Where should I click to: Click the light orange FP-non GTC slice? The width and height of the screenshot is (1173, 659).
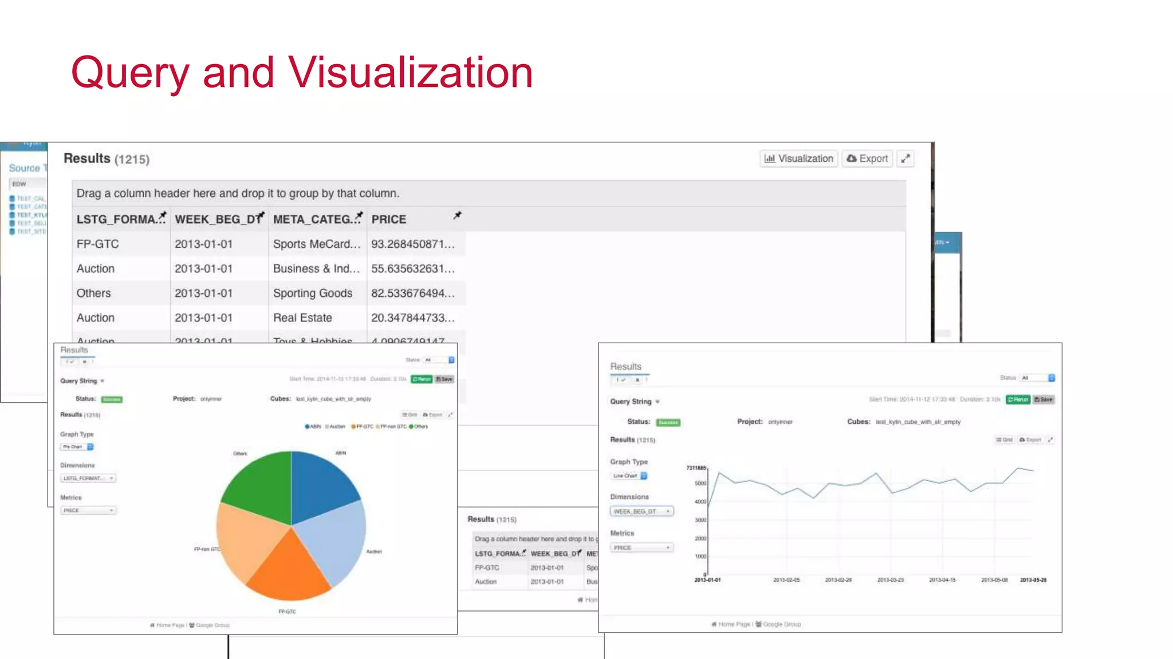tap(249, 541)
